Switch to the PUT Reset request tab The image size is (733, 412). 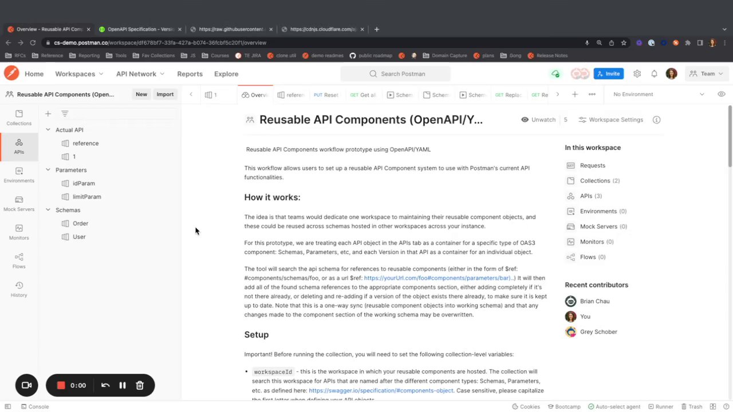tap(326, 95)
